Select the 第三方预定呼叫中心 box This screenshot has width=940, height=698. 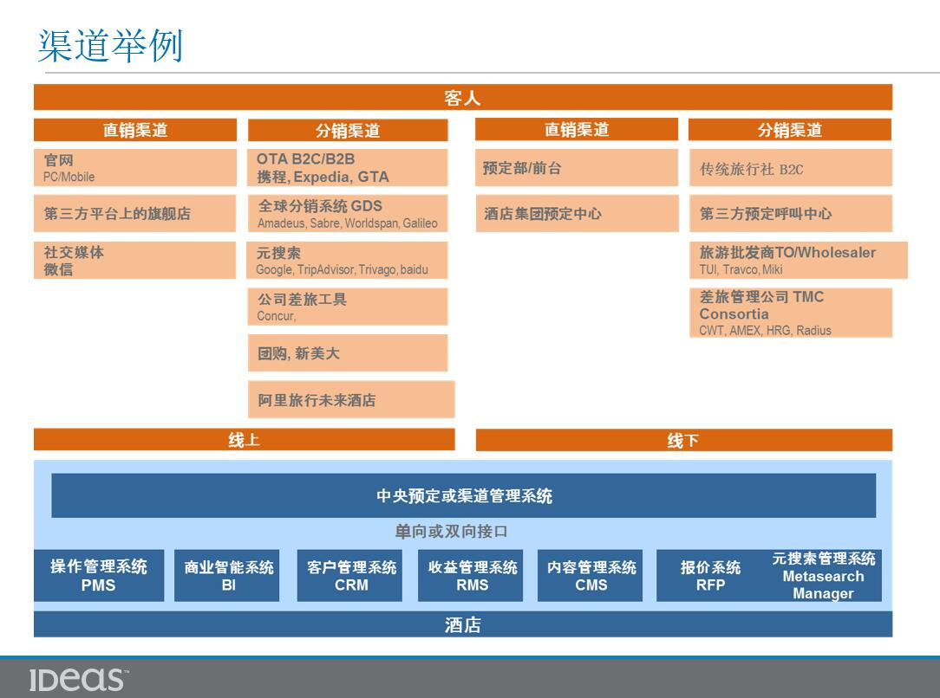pyautogui.click(x=791, y=213)
